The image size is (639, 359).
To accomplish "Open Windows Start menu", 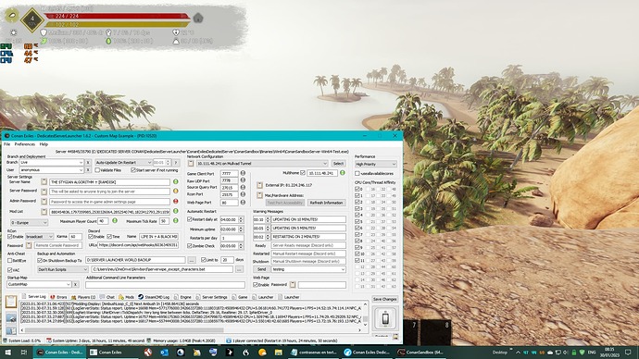I will (7, 353).
